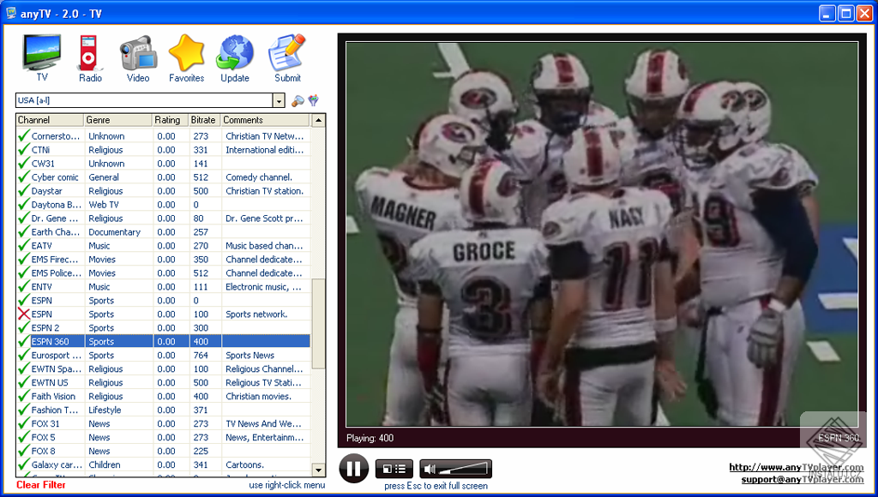Open the Video section icon
The width and height of the screenshot is (878, 497).
138,54
